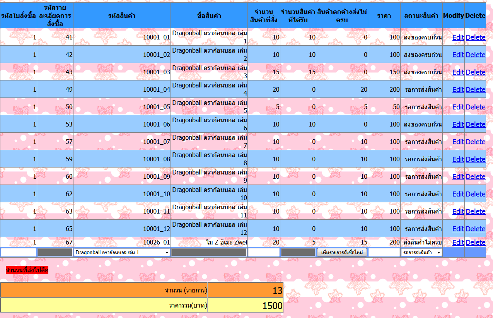Click the เพิ่มรายการสั่งซื้อใหม่ button
The image size is (493, 318).
tap(342, 252)
